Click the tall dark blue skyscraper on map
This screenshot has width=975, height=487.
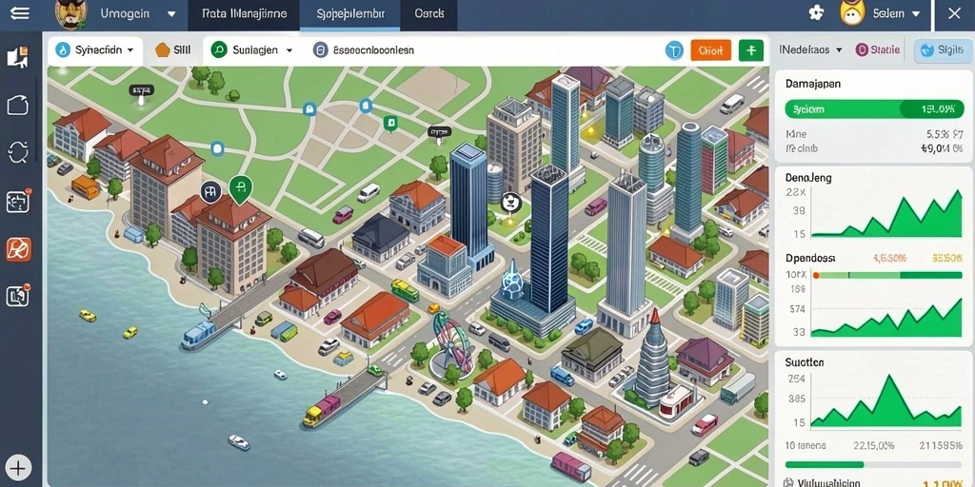coord(548,239)
